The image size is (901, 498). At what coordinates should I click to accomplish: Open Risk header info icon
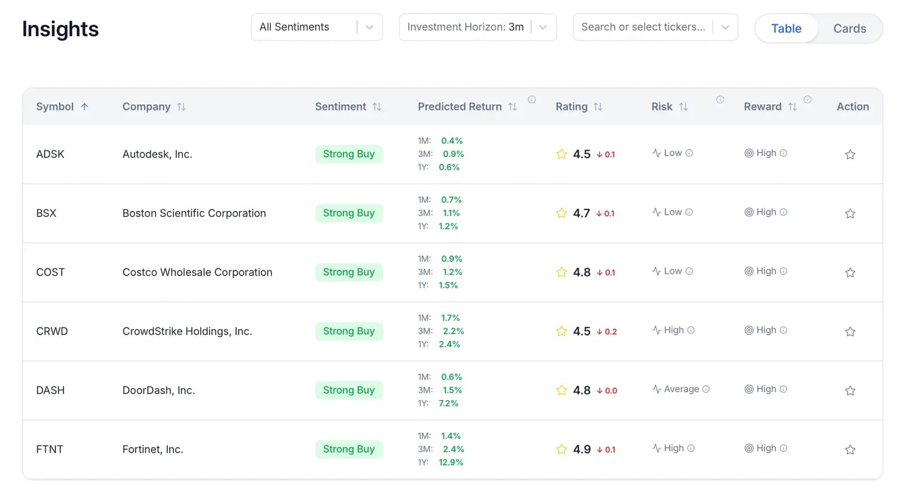[720, 100]
